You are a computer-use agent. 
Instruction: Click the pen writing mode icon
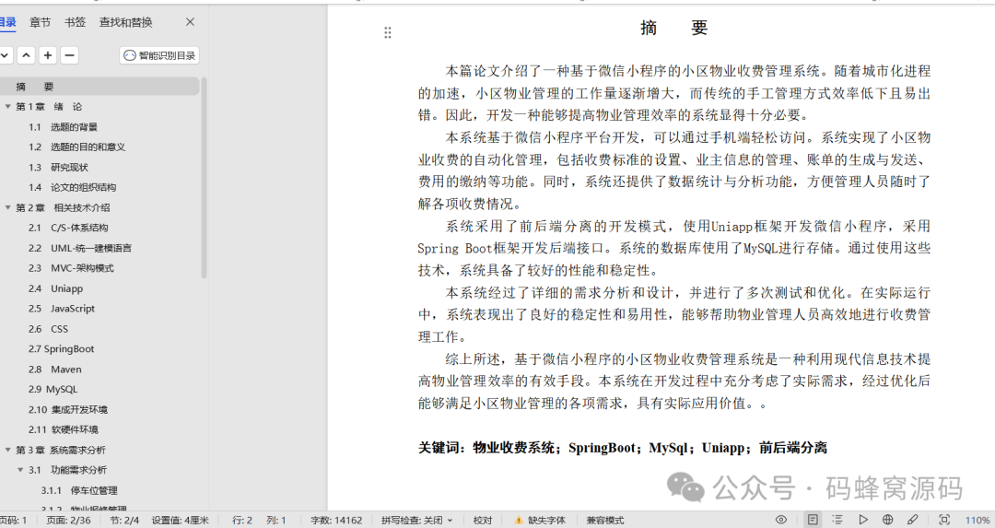point(912,520)
